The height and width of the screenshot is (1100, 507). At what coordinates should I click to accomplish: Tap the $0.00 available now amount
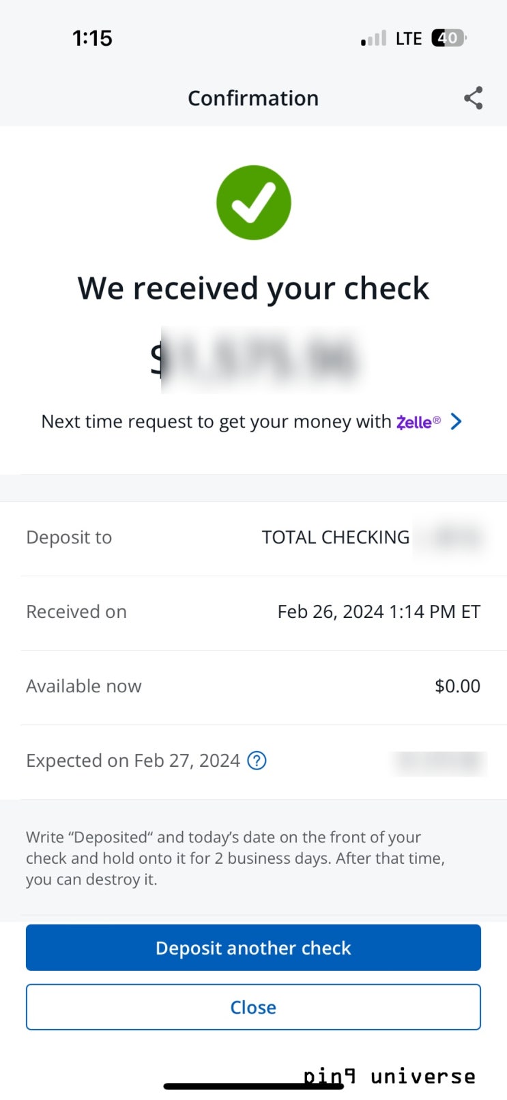click(x=457, y=686)
